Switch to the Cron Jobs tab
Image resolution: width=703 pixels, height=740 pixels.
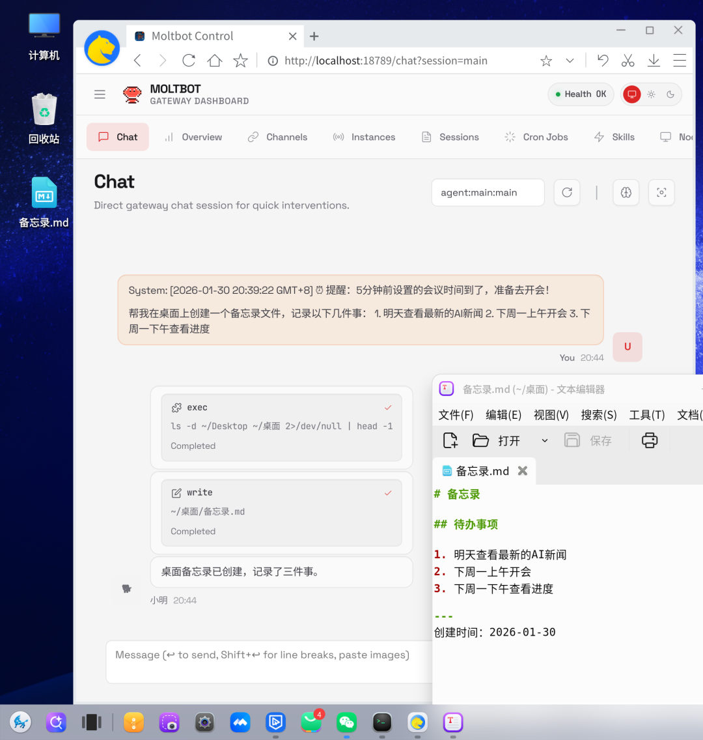536,137
